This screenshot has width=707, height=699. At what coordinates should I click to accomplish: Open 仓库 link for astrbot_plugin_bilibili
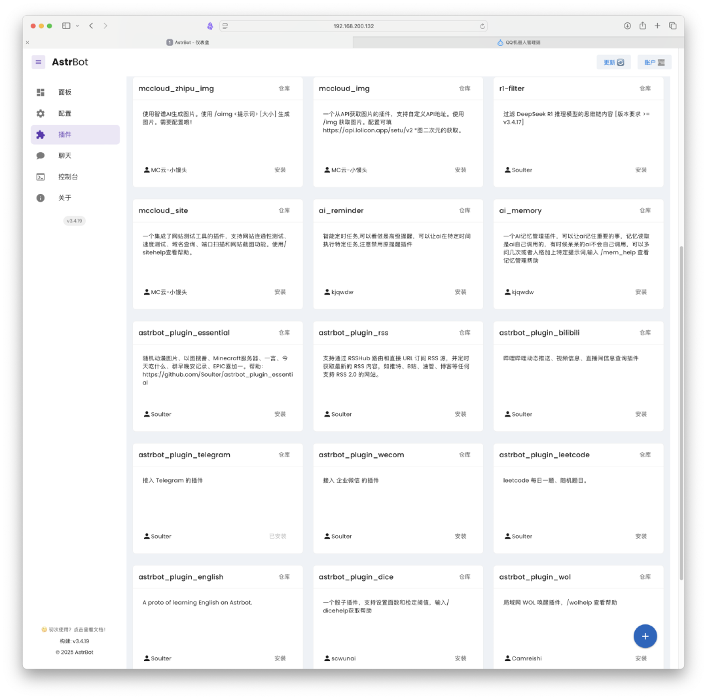point(645,333)
